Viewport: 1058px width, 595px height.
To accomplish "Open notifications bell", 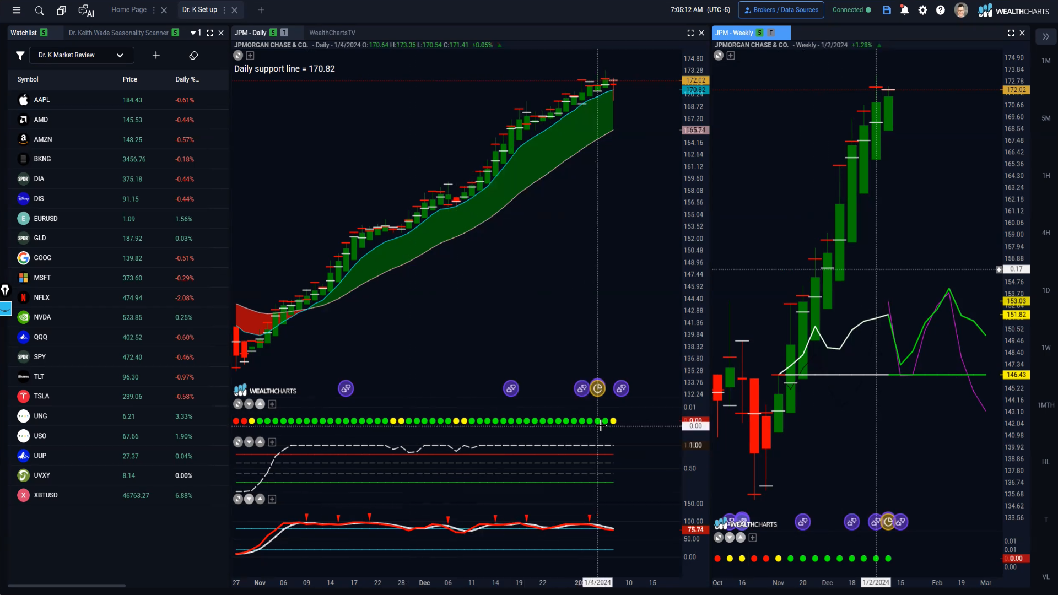I will [904, 10].
